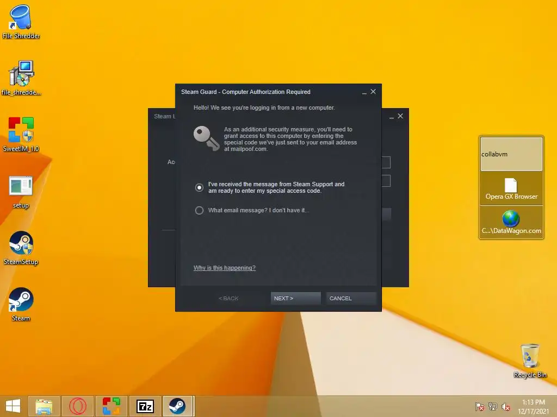
Task: Open the File Shredder desktop shortcut
Action: pos(21,21)
